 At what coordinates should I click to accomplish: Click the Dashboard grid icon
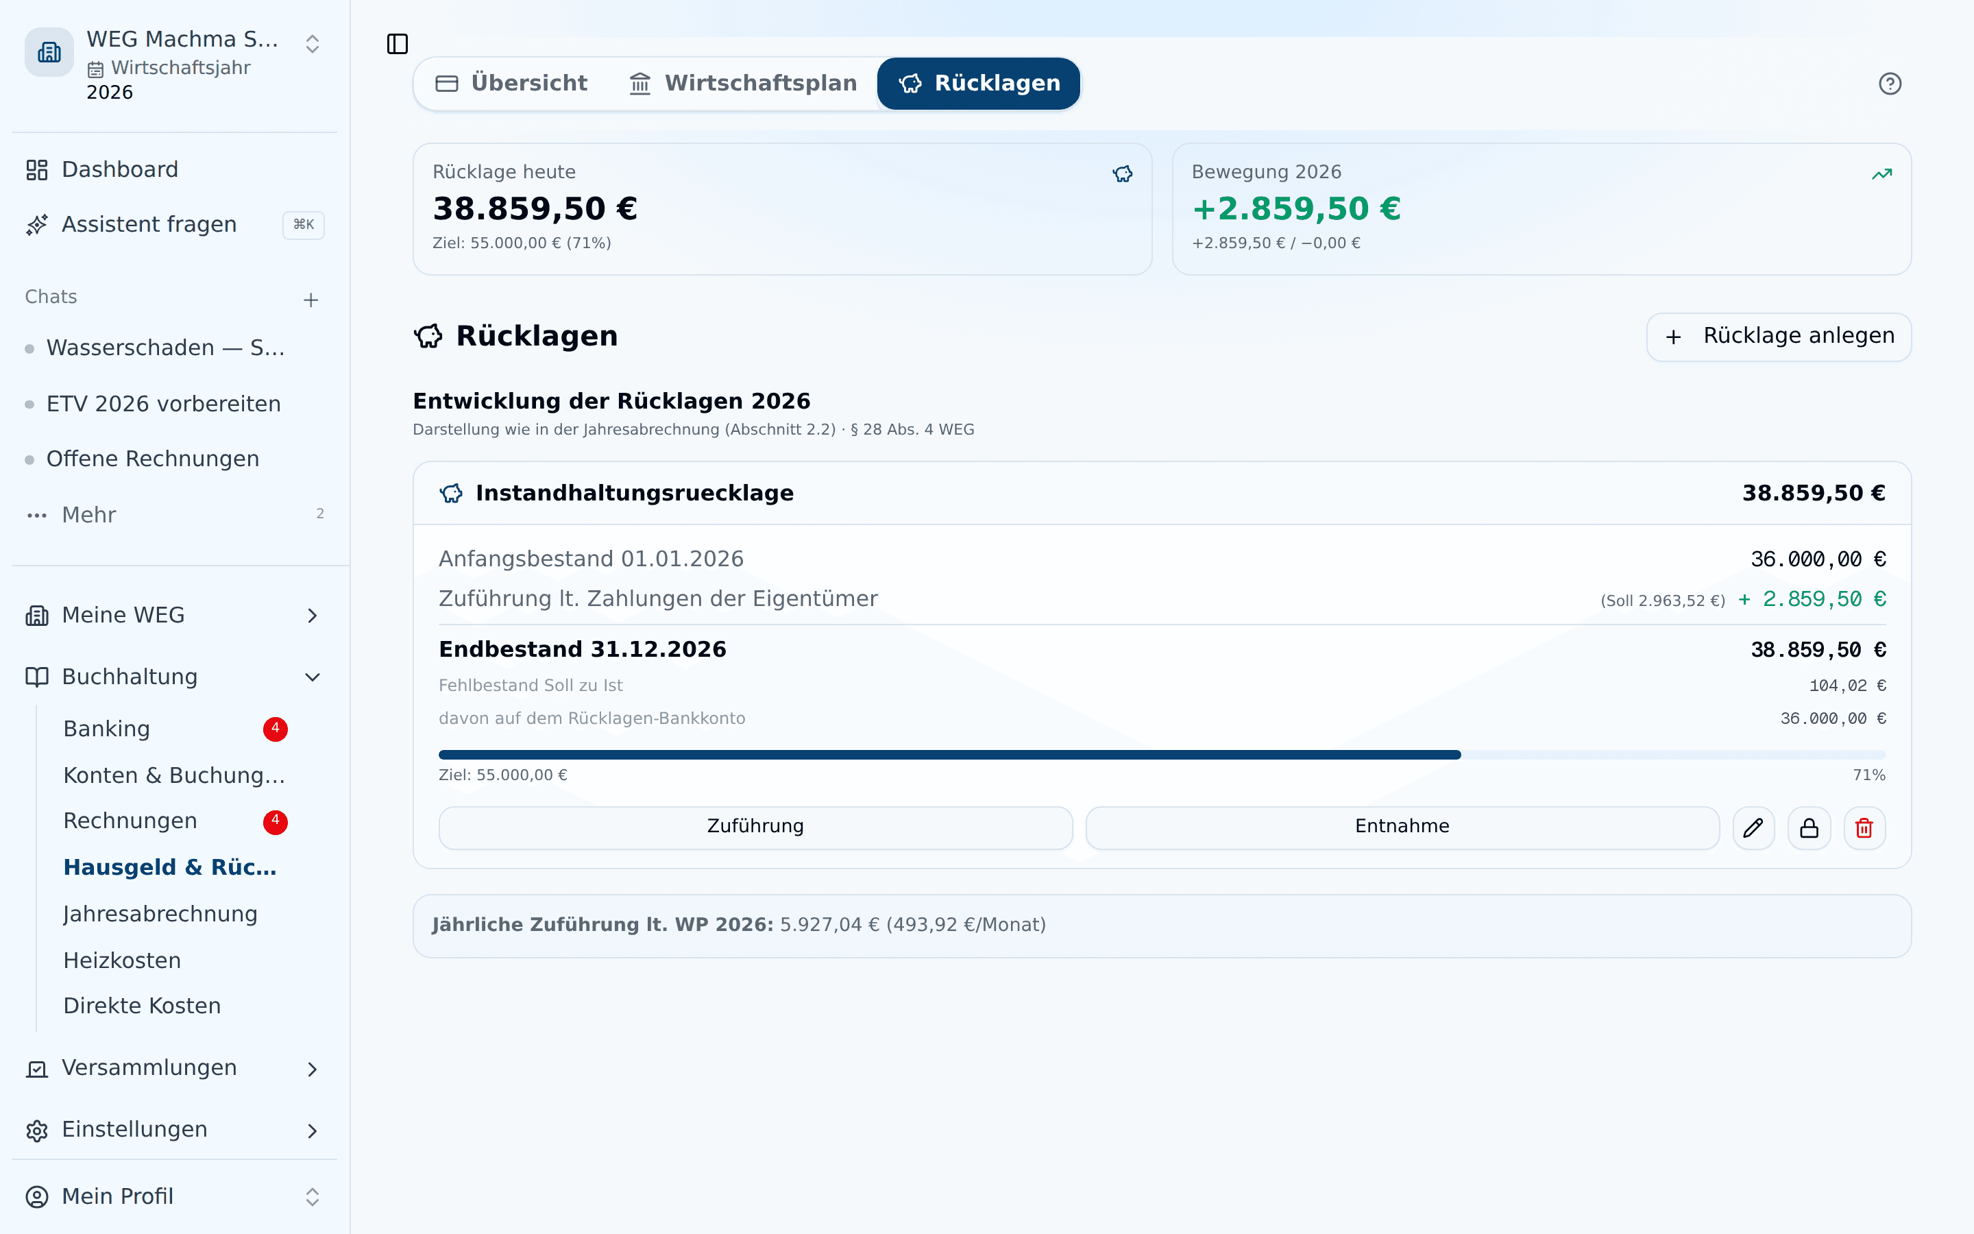pos(37,170)
